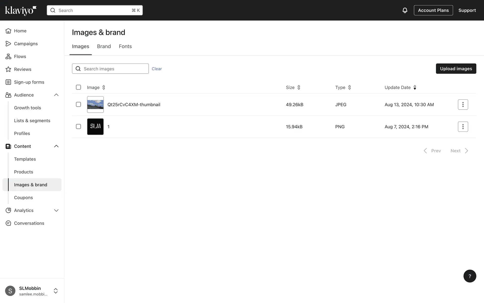Switch to the Fonts tab
Image resolution: width=484 pixels, height=303 pixels.
pyautogui.click(x=125, y=46)
